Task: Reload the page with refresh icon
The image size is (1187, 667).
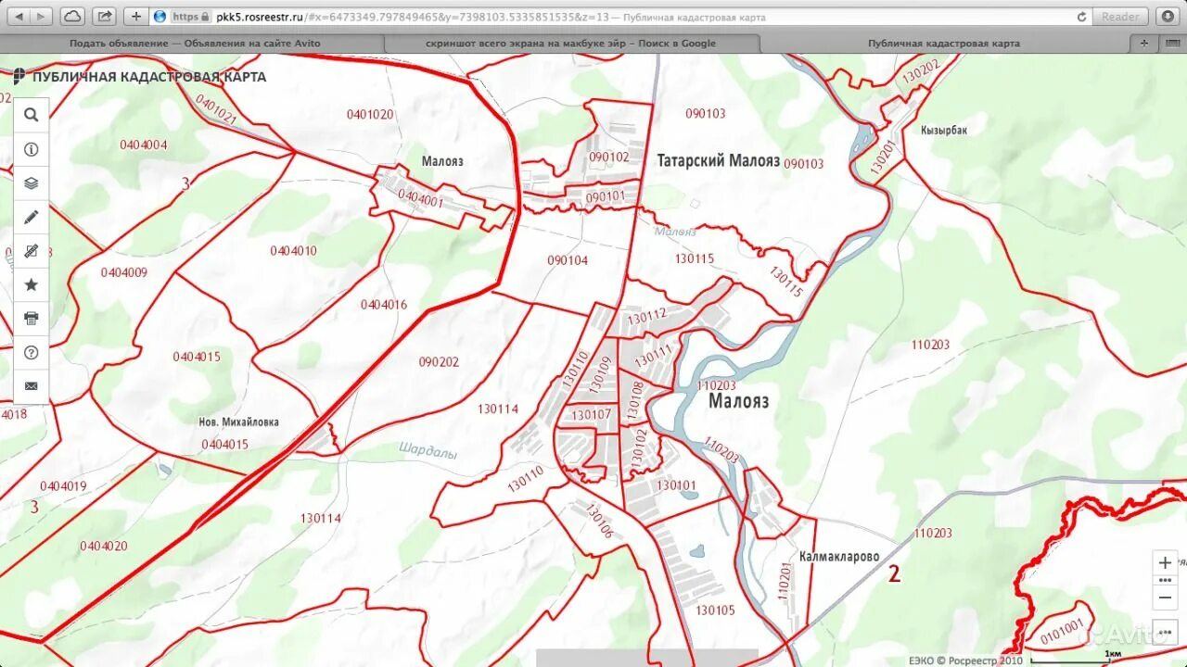Action: tap(1081, 17)
